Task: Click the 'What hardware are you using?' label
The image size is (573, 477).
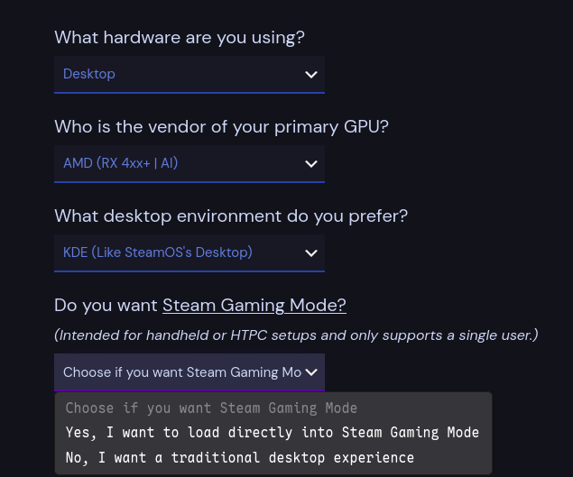Action: (x=180, y=37)
